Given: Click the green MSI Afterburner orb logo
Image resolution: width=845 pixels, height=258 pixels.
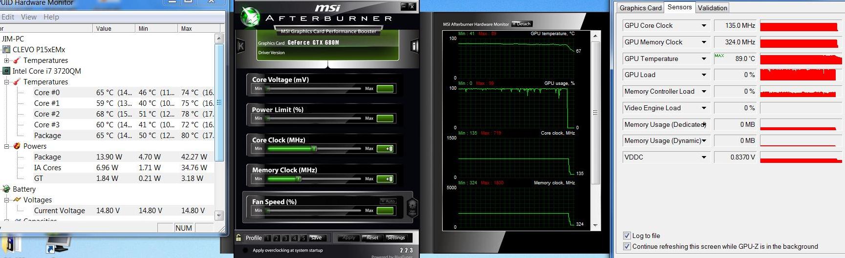Looking at the screenshot, I should (x=250, y=17).
